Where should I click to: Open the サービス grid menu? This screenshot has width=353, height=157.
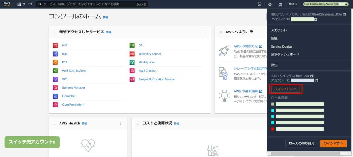(25, 4)
